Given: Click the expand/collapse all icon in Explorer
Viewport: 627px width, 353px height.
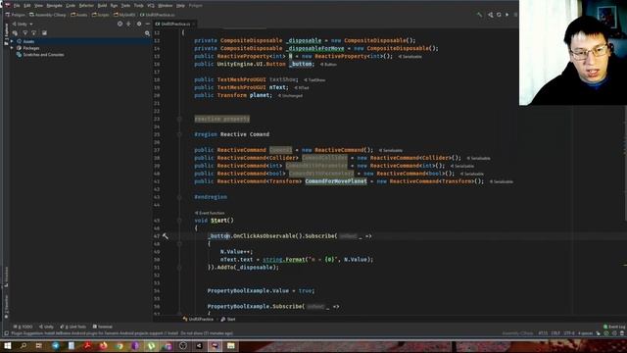Looking at the screenshot, I should (128, 24).
